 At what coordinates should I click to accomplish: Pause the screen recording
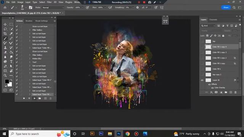(139, 2)
